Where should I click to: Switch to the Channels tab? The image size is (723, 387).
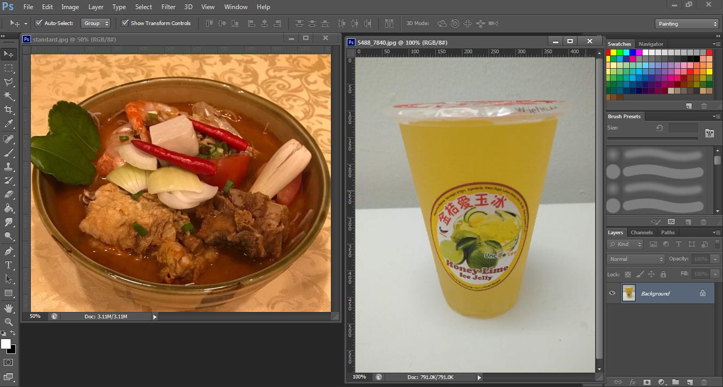pos(641,233)
